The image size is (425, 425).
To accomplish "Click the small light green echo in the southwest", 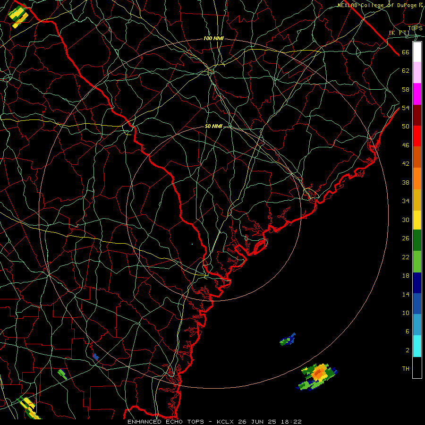I will 62,374.
